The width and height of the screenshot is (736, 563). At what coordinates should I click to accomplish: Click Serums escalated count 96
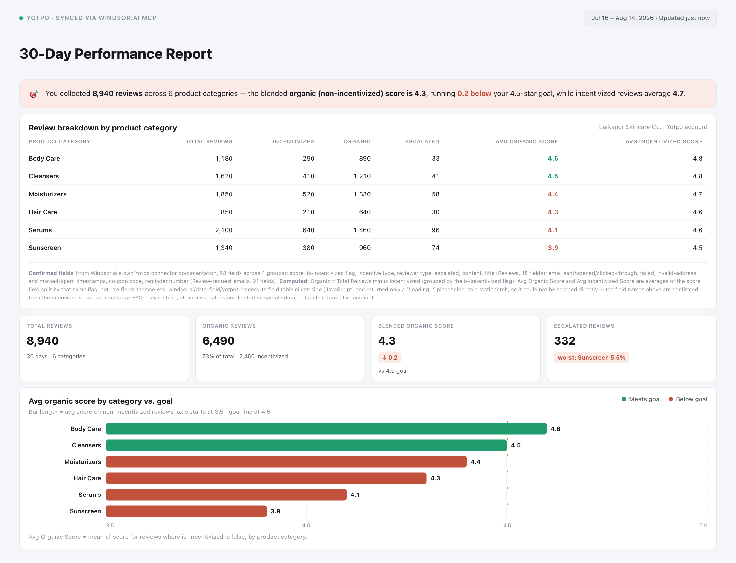(x=435, y=230)
